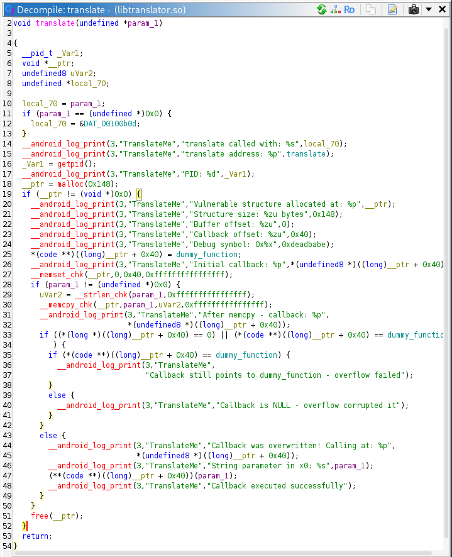Viewport: 452px width, 557px height.
Task: Click the highlighted closing brace on line 52
Action: (25, 526)
